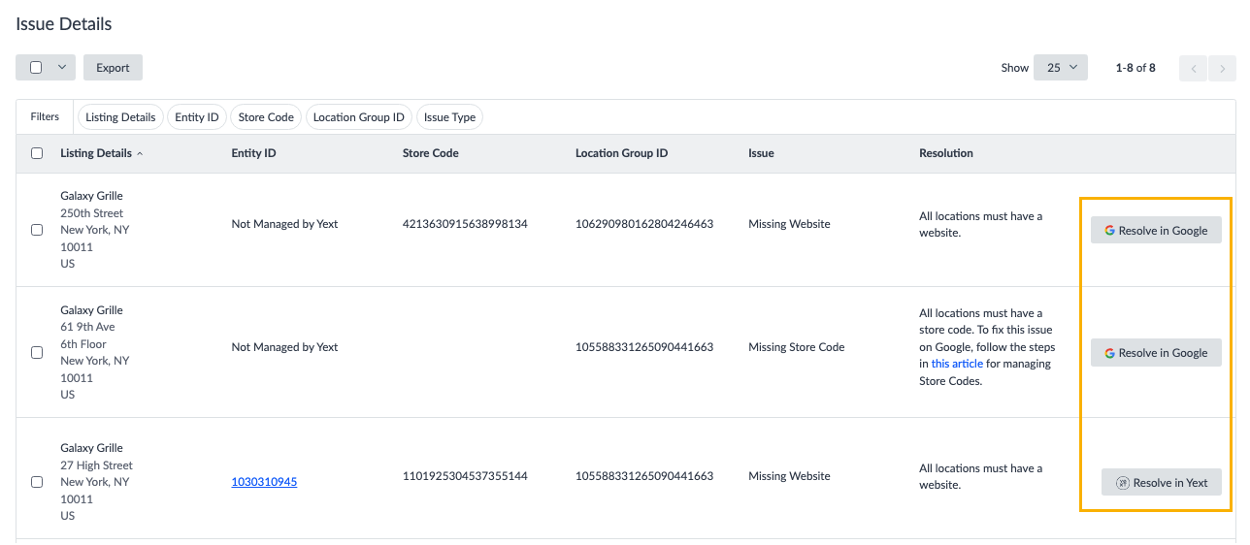
Task: Click Resolve in Yext for 27 High Street
Action: tap(1161, 483)
